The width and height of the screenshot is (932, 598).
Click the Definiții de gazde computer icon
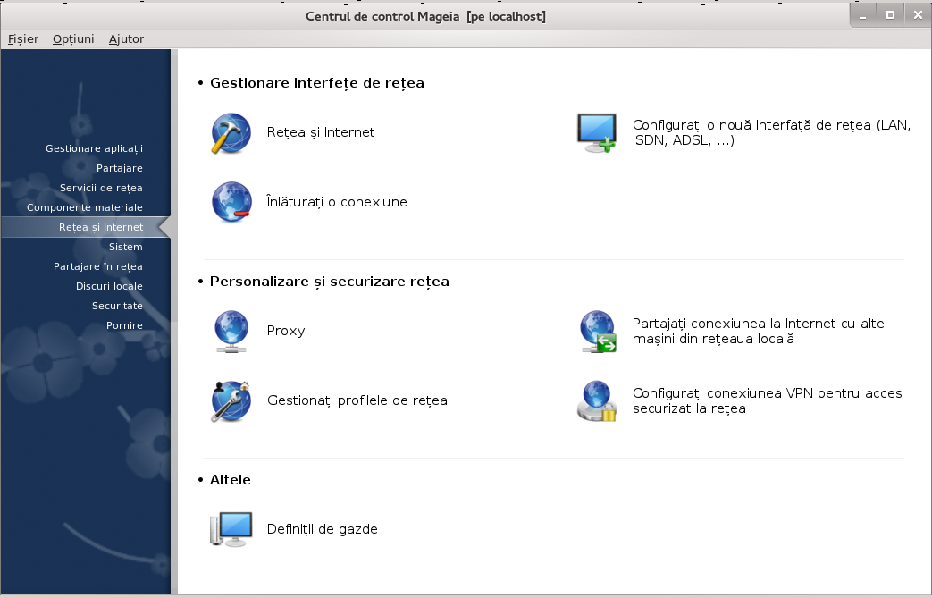(x=231, y=529)
